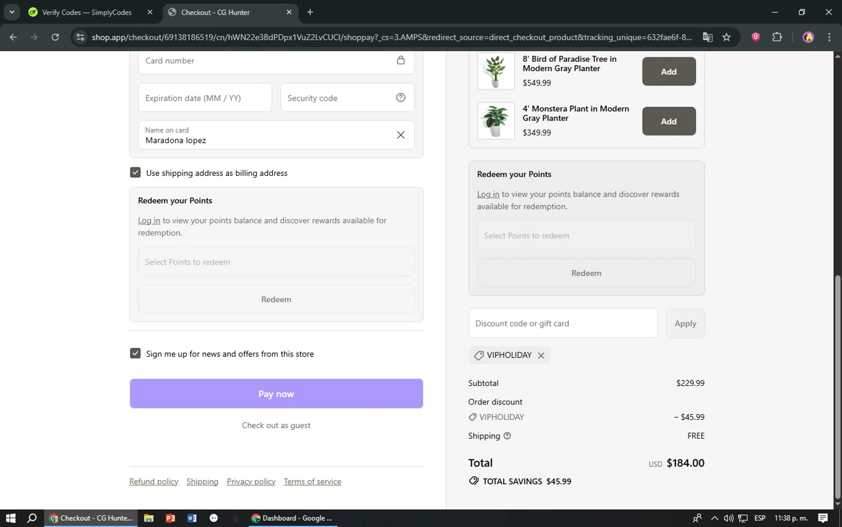Edit the Name on card field
This screenshot has width=842, height=527.
click(x=276, y=135)
